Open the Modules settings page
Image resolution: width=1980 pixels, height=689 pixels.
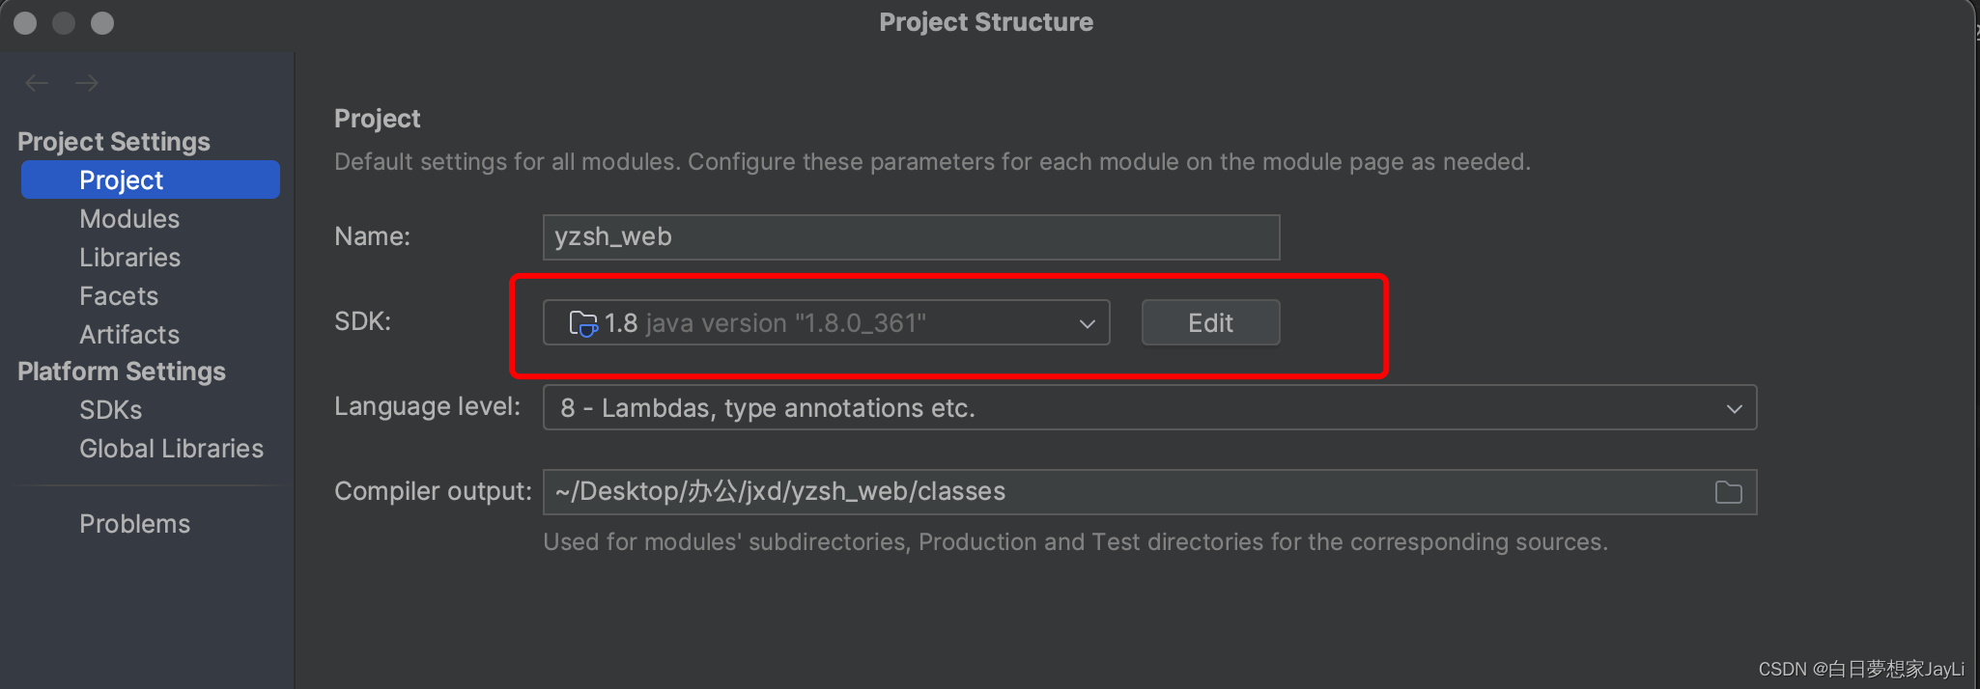pyautogui.click(x=129, y=219)
